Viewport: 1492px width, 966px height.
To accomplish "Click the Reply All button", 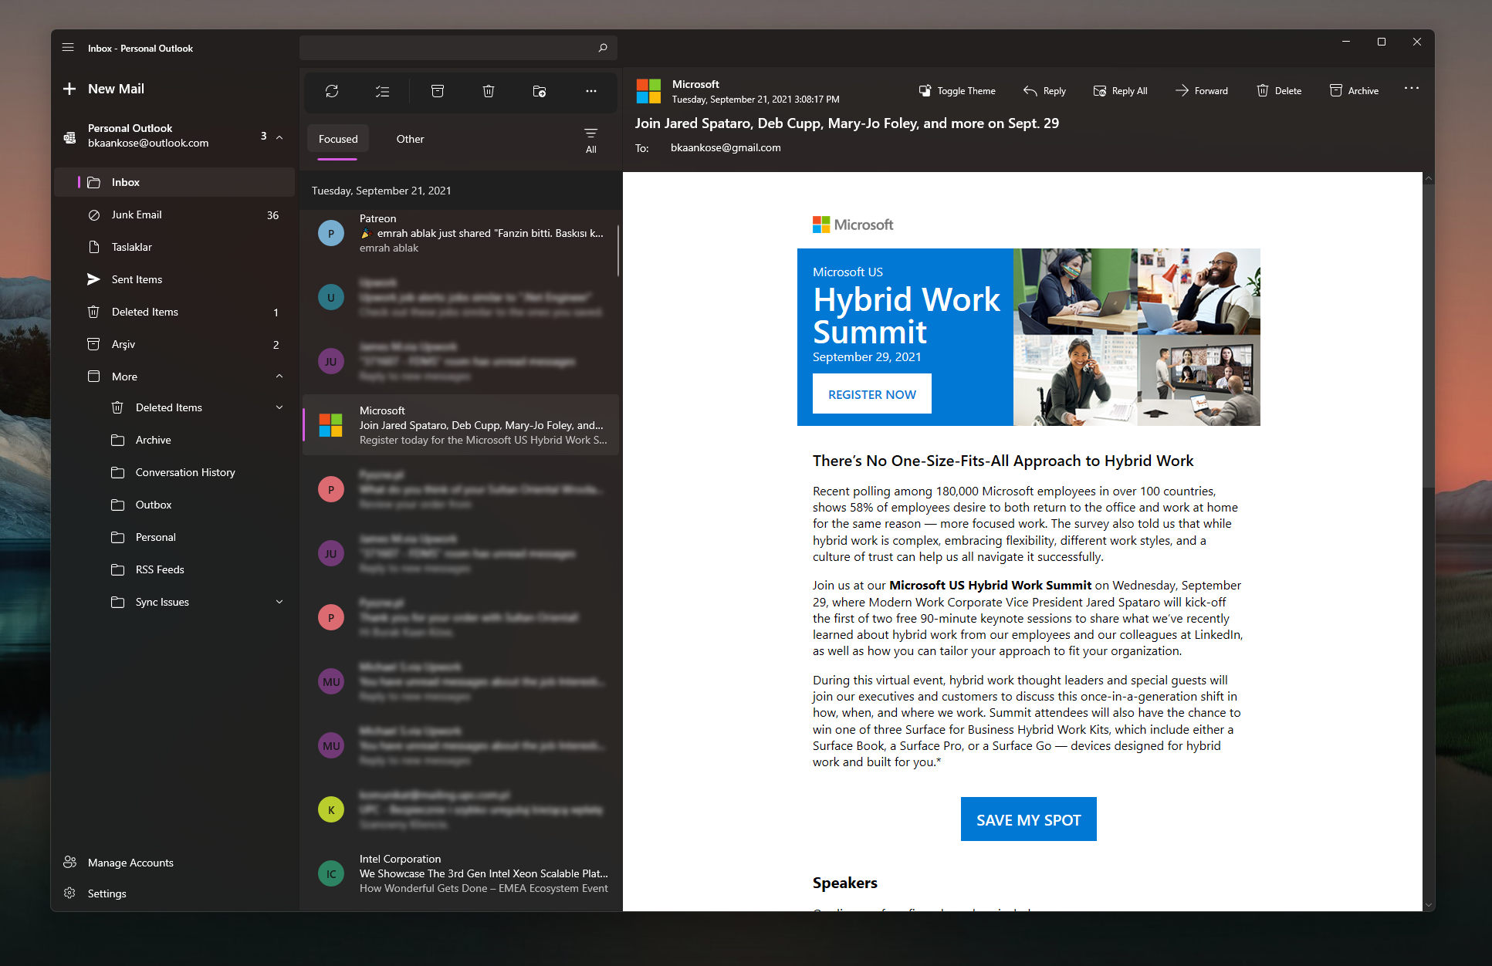I will pos(1121,90).
